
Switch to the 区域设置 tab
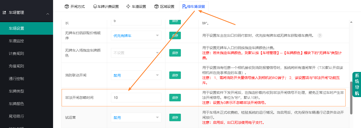[164, 7]
